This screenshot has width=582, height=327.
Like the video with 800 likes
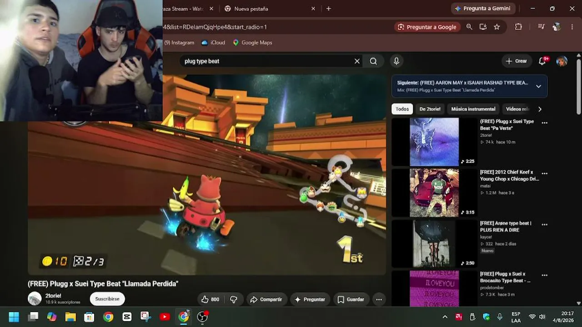pyautogui.click(x=210, y=299)
